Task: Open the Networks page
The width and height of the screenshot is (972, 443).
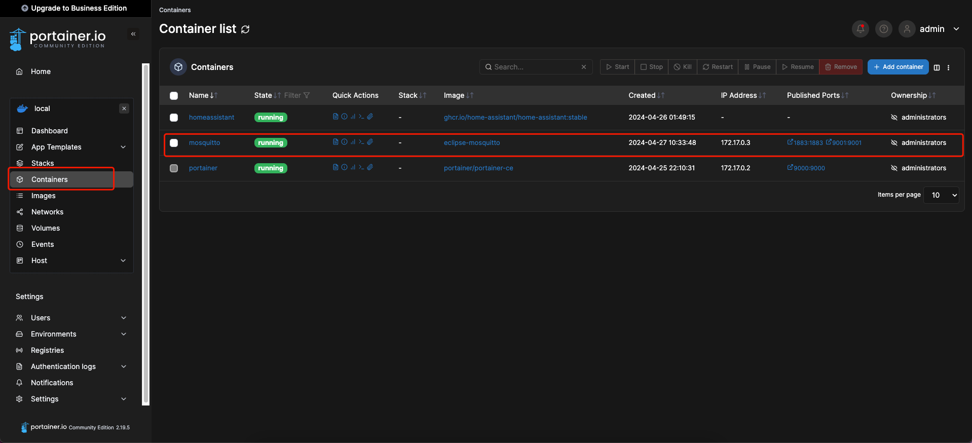Action: [47, 212]
